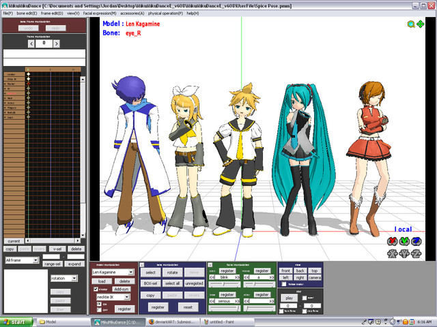437x327 pixels.
Task: Expand the red highlighted bone group row
Action: [5, 93]
